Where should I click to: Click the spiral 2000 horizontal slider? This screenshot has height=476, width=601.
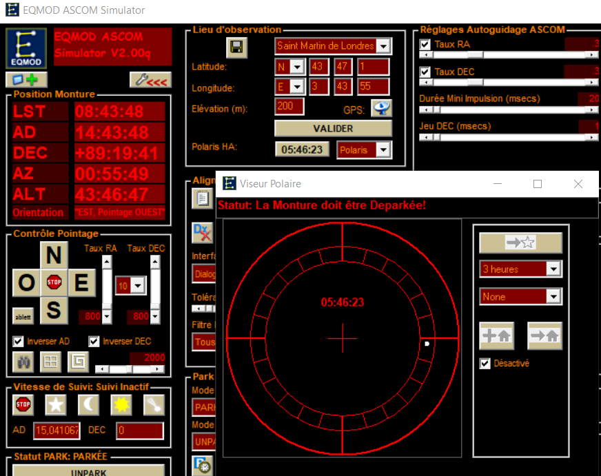click(130, 369)
